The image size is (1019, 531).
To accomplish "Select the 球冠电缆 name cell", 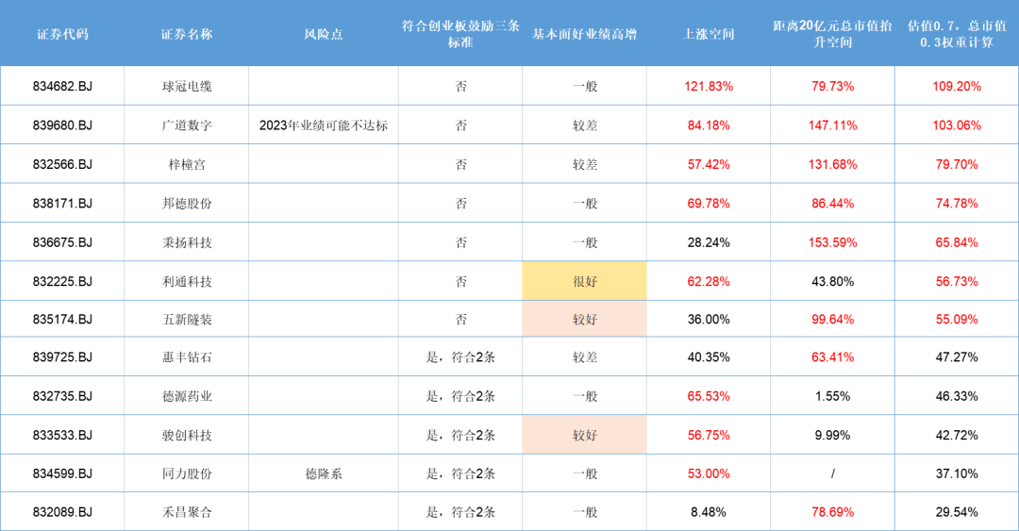I will pos(186,86).
